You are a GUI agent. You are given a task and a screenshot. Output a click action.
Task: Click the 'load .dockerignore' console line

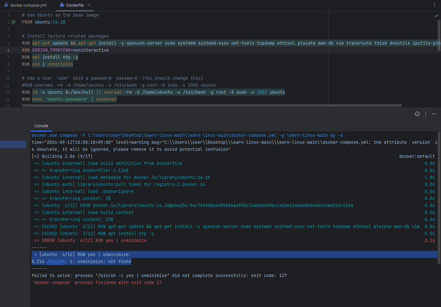[x=84, y=191]
